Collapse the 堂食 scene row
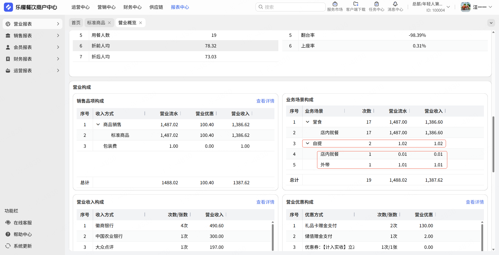 307,122
